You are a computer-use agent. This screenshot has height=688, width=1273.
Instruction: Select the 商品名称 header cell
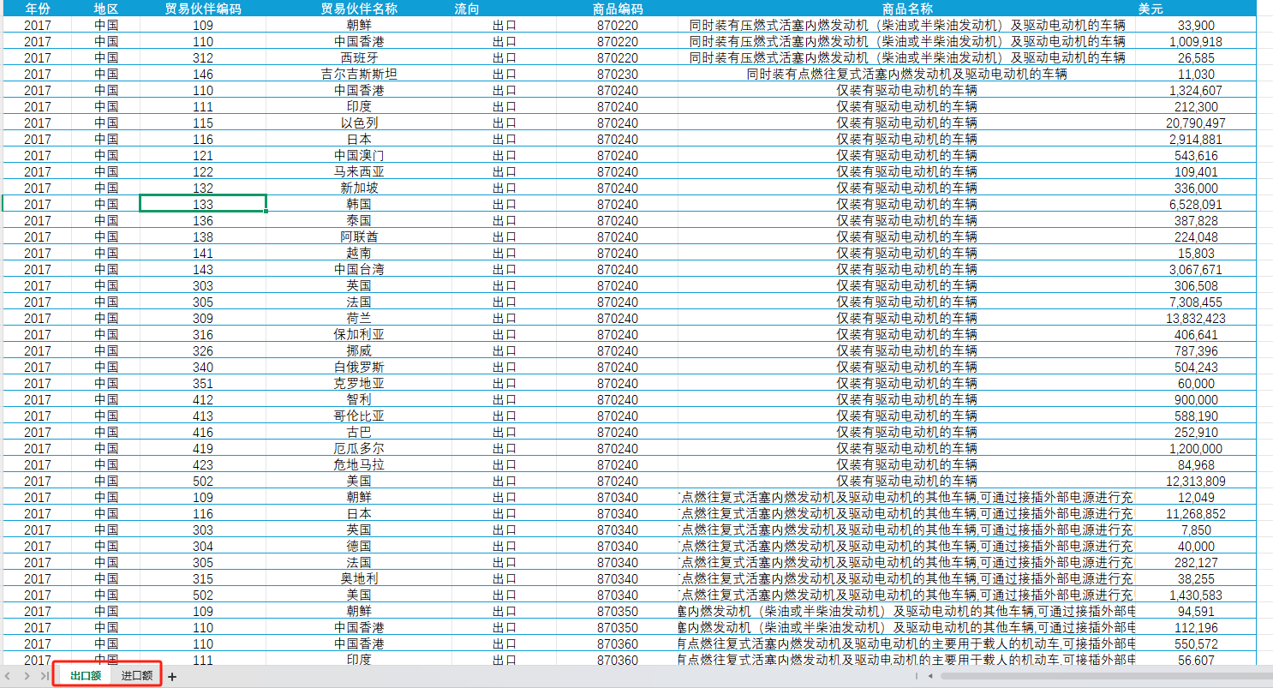tap(907, 9)
